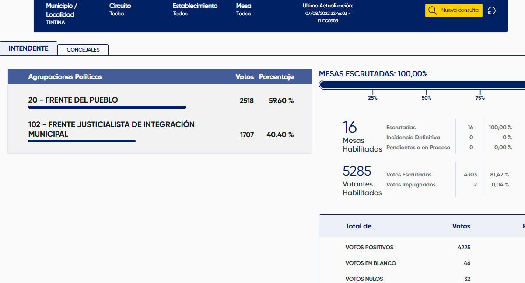The height and width of the screenshot is (283, 525).
Task: Click the refresh arrow icon
Action: pyautogui.click(x=491, y=10)
